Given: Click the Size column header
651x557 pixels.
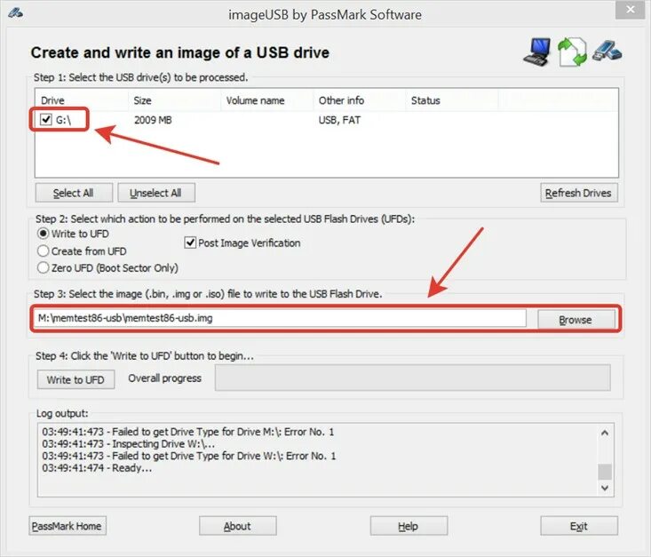Looking at the screenshot, I should pyautogui.click(x=175, y=100).
